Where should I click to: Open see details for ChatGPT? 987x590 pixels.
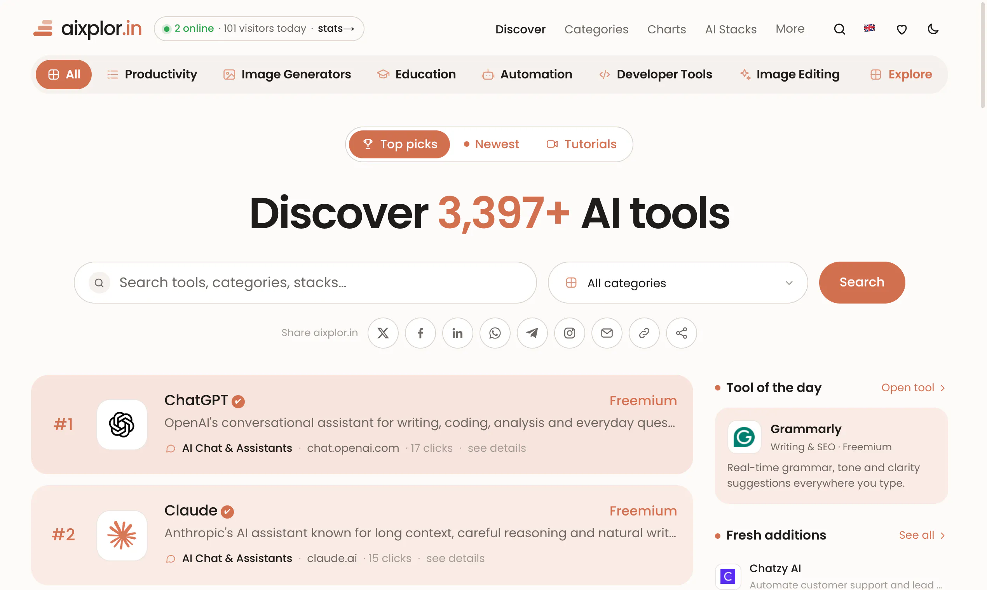497,448
